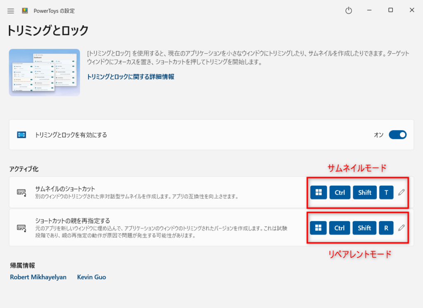Edit the ショートカットの親を再指定する shortcut pencil

402,228
